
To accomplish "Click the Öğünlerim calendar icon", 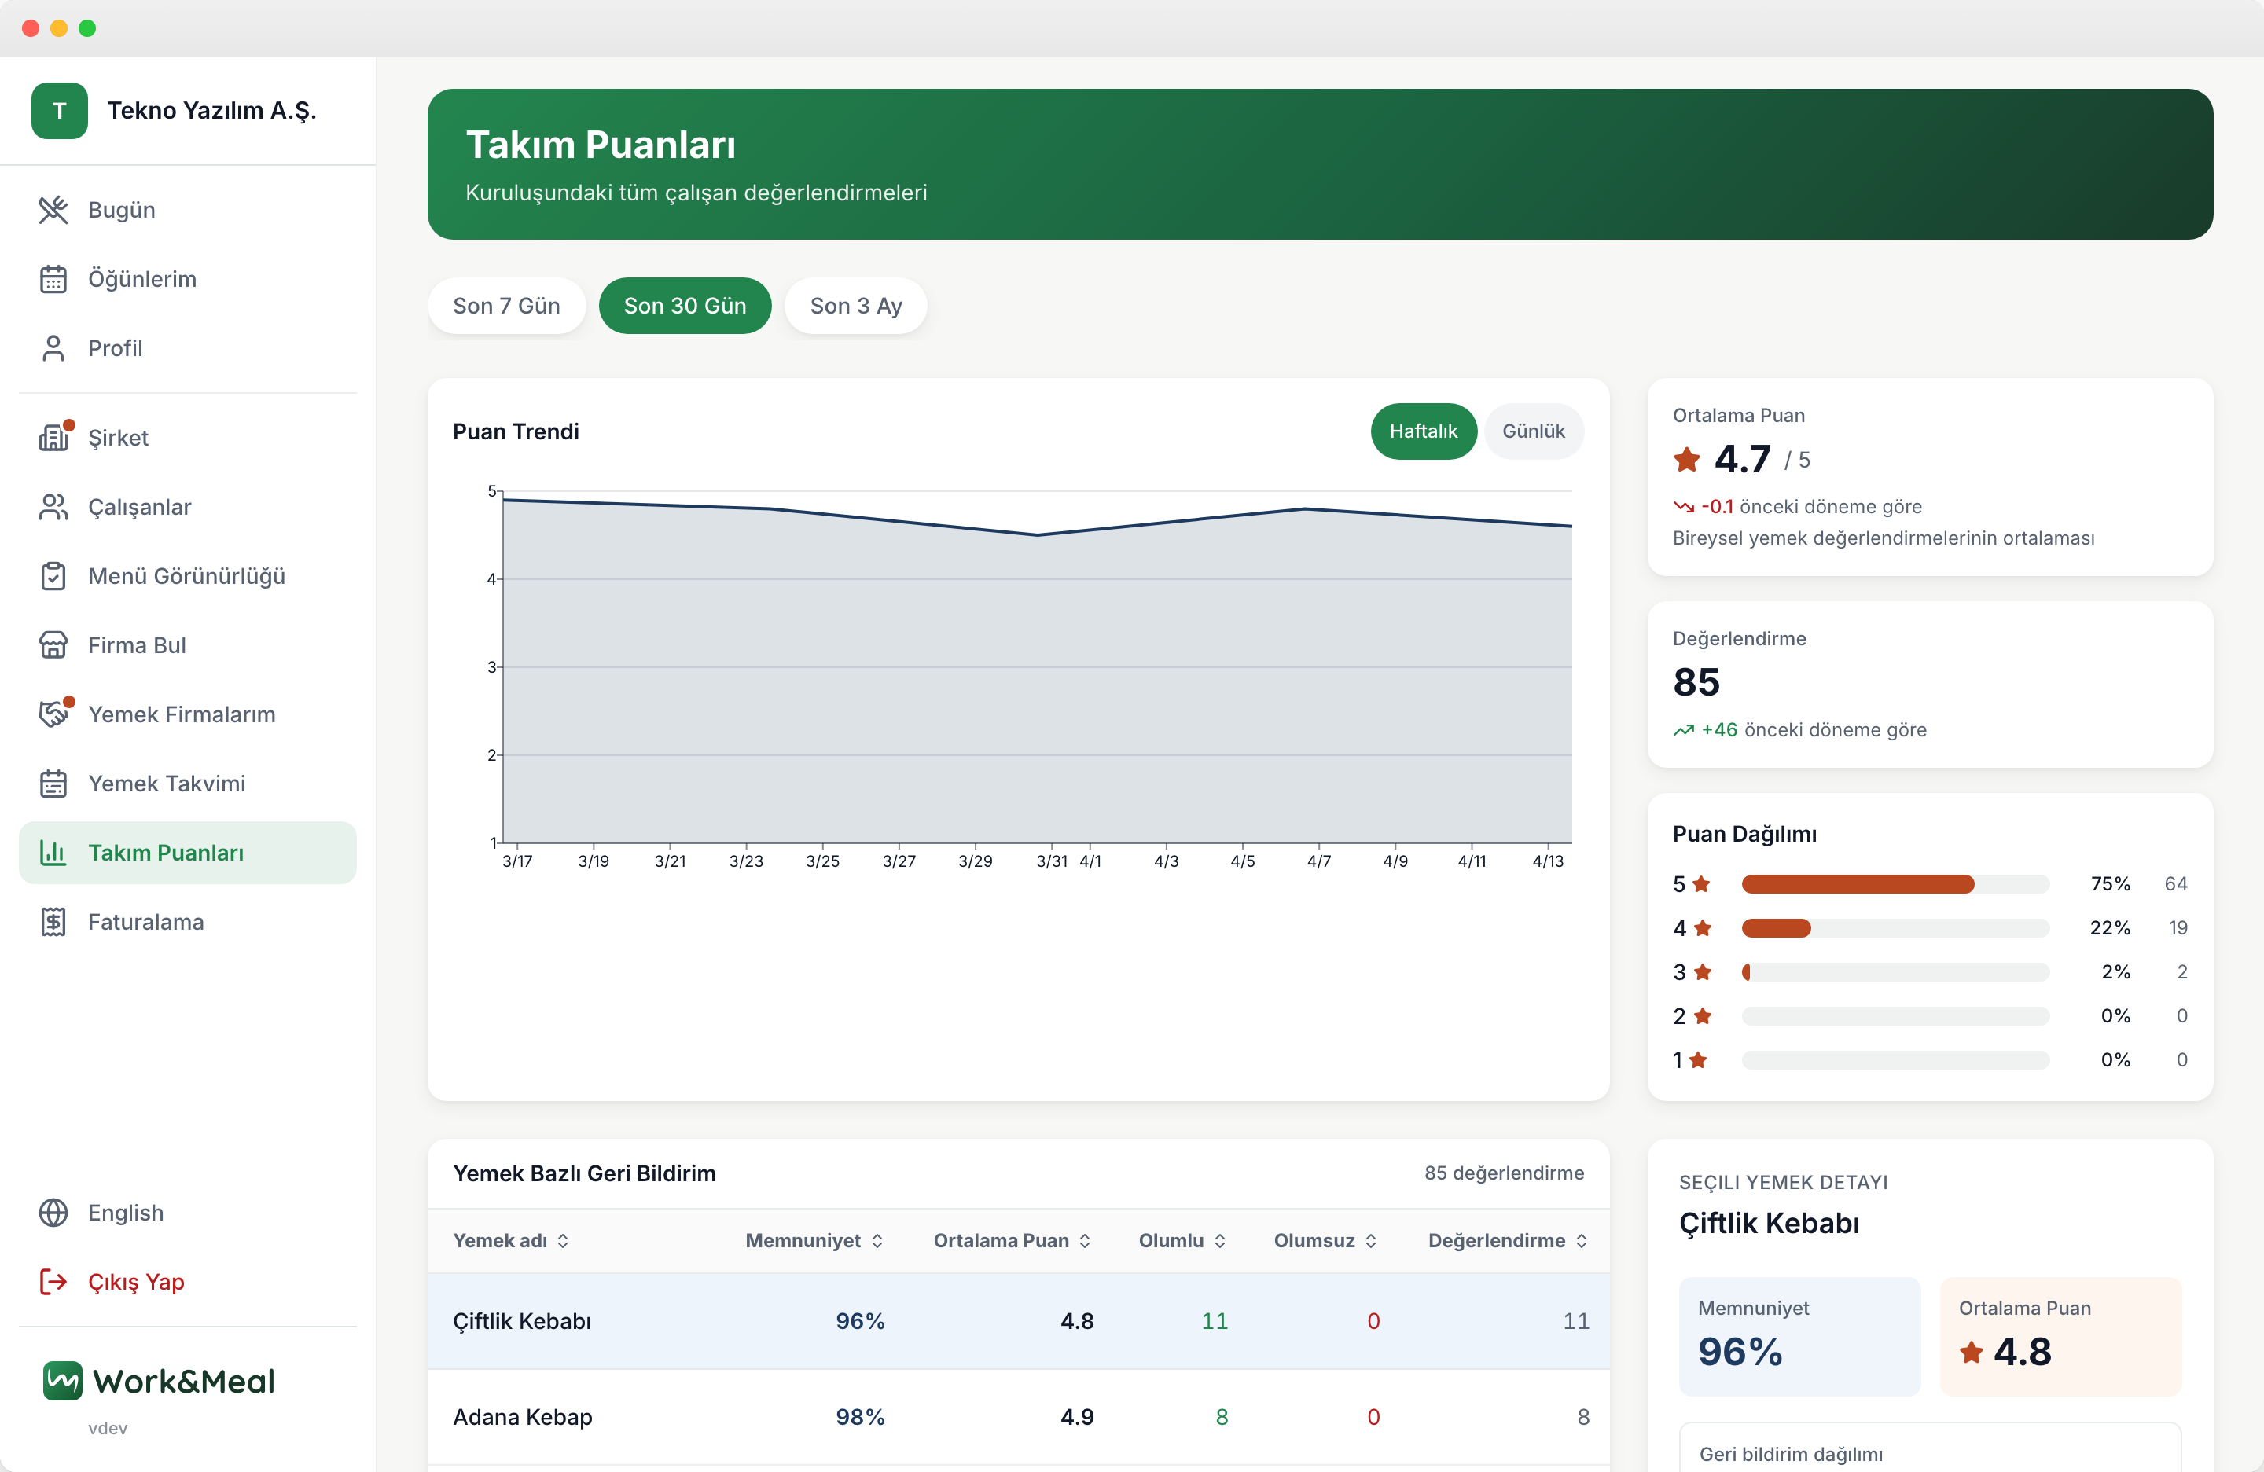I will (x=53, y=280).
